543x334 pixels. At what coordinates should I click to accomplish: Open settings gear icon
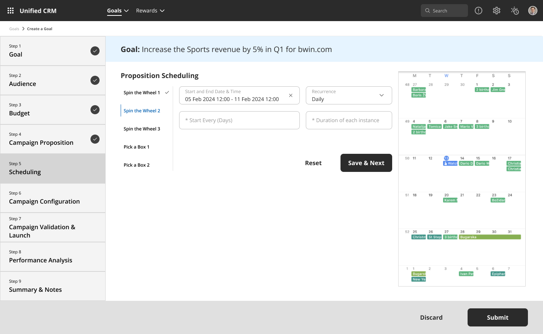(497, 11)
